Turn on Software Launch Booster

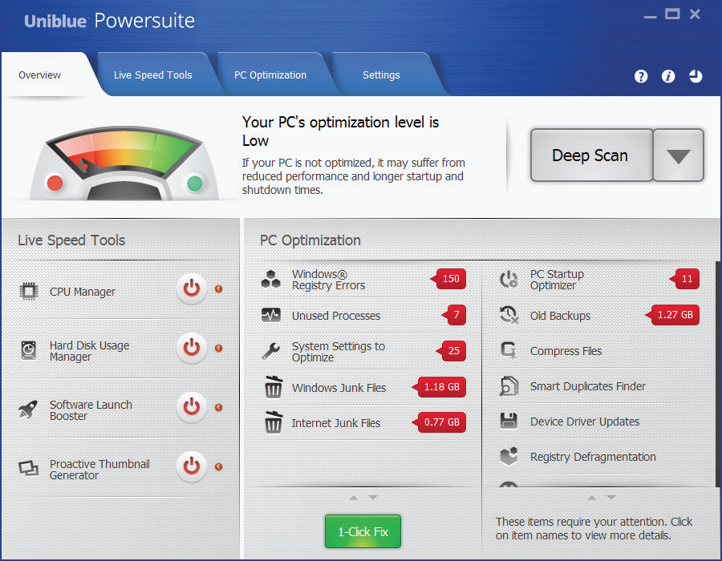(x=191, y=408)
